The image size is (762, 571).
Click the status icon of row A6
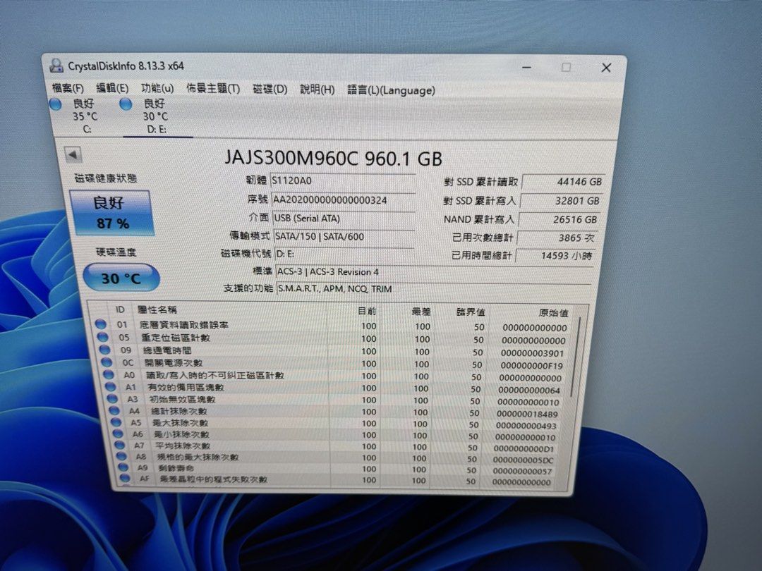coord(118,434)
